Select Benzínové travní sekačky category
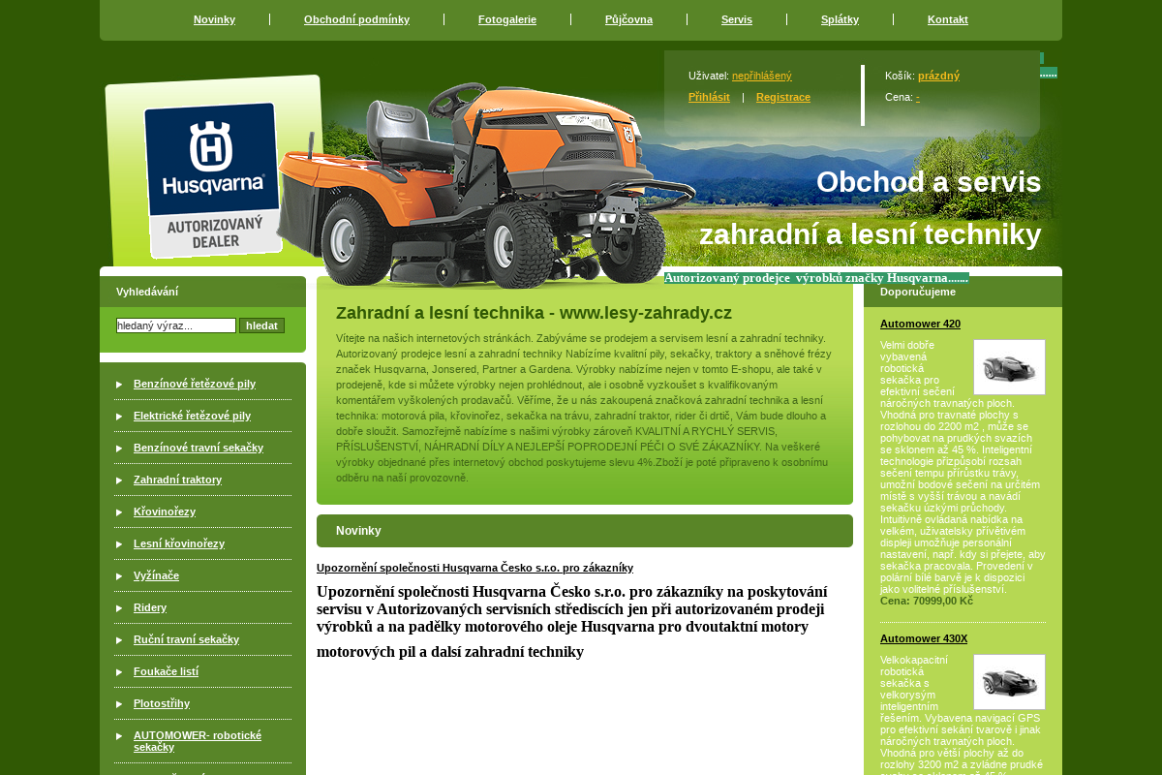1162x775 pixels. [199, 448]
